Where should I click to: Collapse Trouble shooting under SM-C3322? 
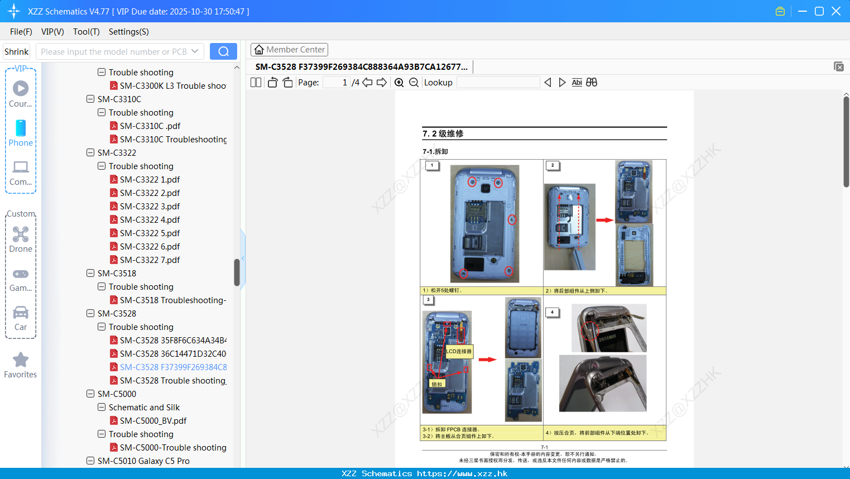pyautogui.click(x=102, y=166)
